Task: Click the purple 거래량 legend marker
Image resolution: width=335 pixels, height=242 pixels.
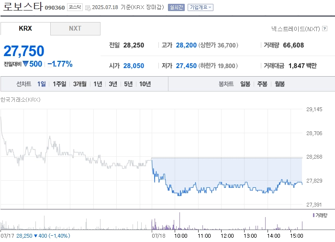Action: point(313,215)
